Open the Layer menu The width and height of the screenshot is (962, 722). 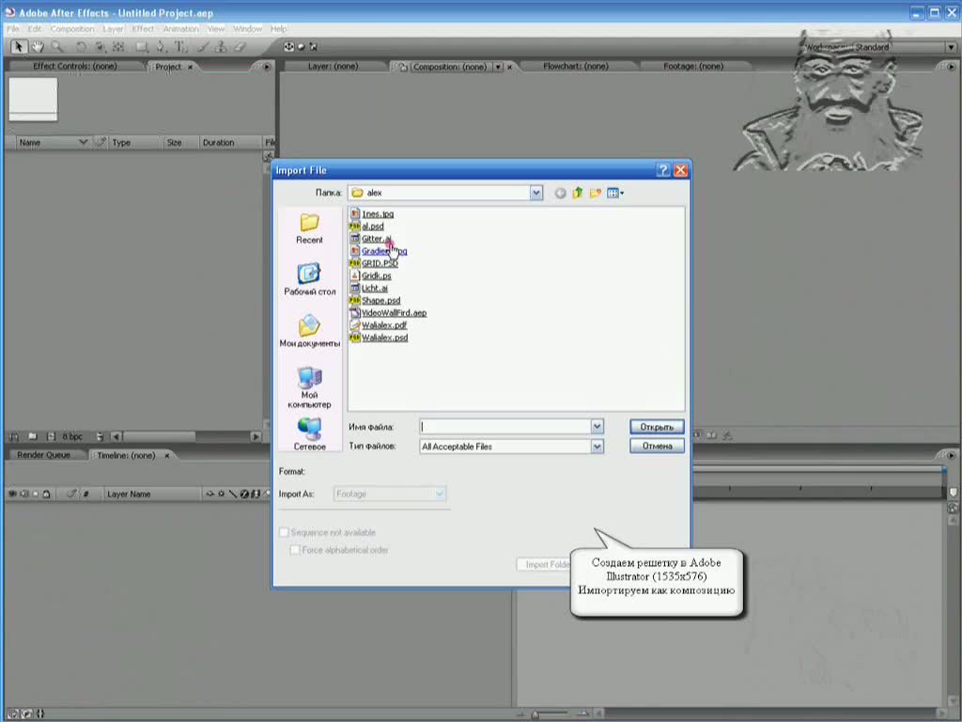(x=113, y=29)
